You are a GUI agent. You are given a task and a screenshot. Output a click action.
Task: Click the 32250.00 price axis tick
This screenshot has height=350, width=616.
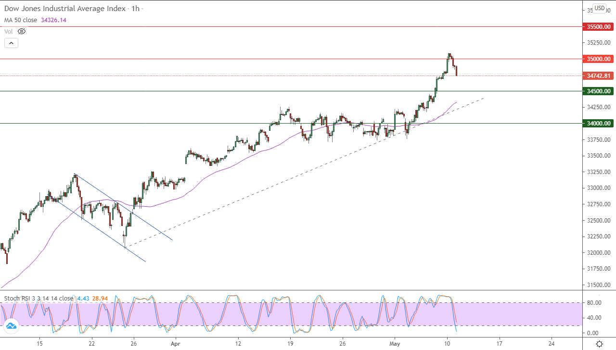(x=599, y=237)
